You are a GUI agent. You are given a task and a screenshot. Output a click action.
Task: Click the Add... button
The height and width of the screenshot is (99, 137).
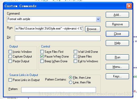pos(117,15)
